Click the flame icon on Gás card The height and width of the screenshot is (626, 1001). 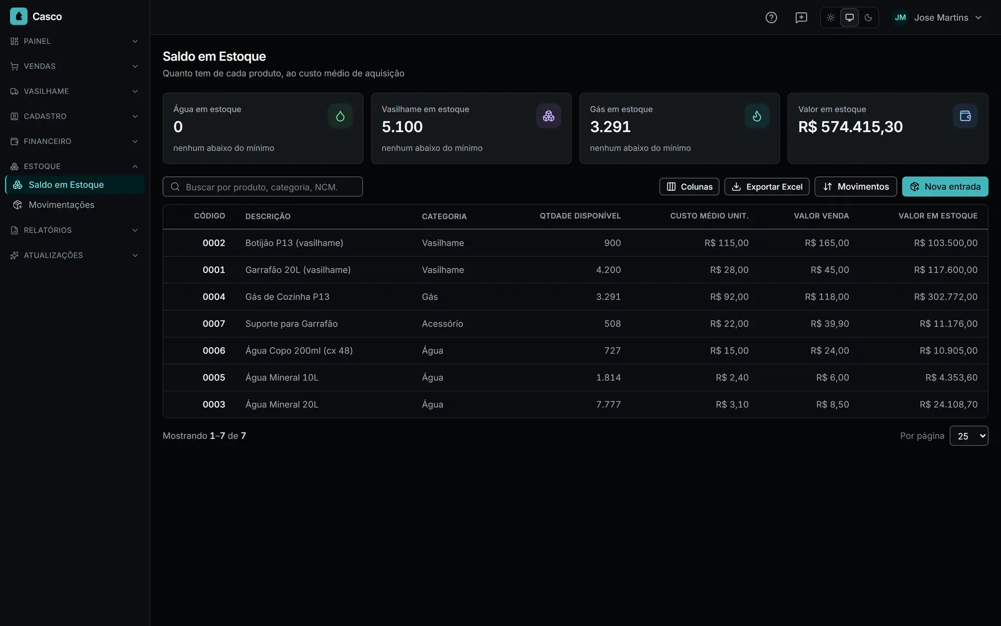[756, 116]
